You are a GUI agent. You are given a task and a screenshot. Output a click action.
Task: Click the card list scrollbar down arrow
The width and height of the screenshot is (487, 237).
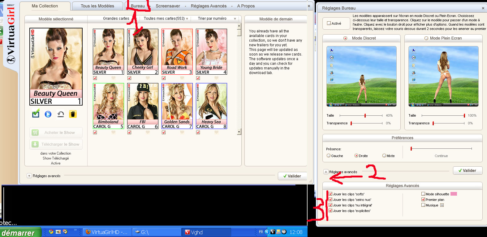(x=239, y=132)
